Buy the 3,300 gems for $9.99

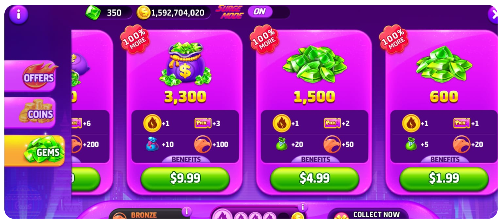pyautogui.click(x=185, y=179)
